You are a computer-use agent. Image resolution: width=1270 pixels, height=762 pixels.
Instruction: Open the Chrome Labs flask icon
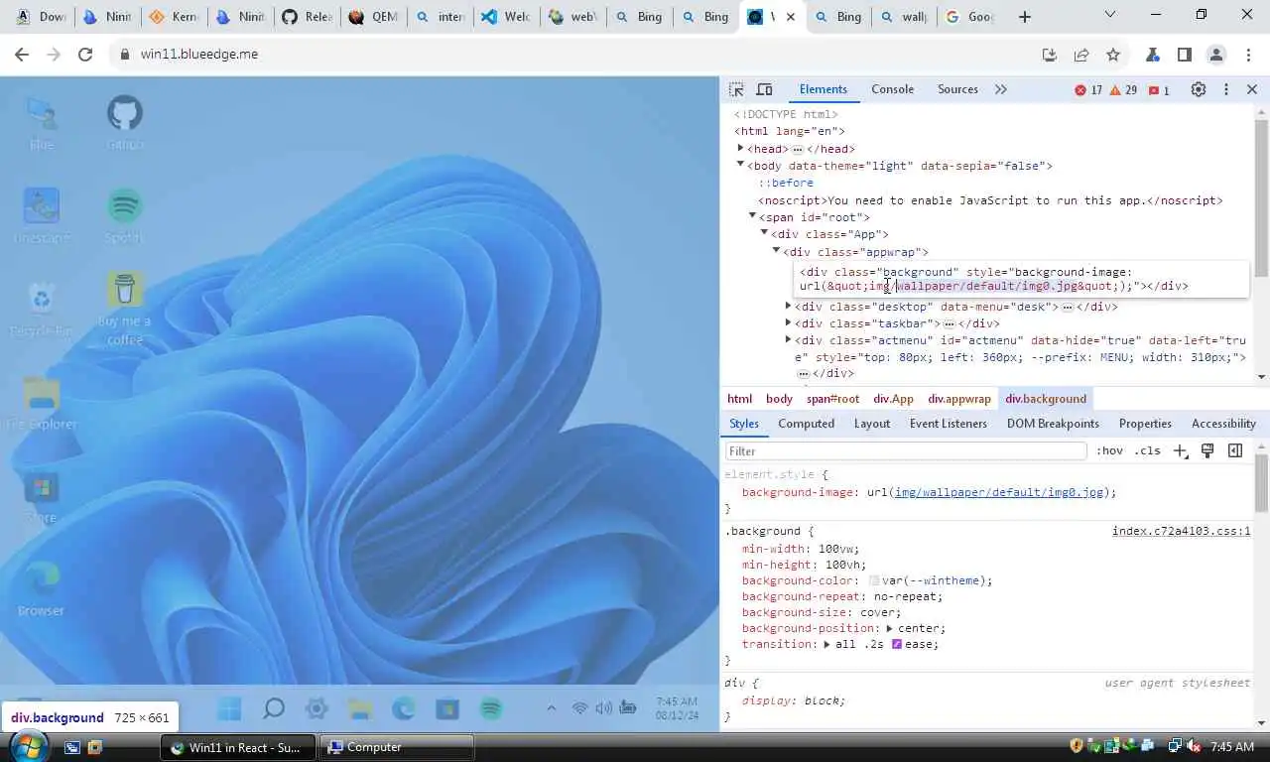(1152, 55)
